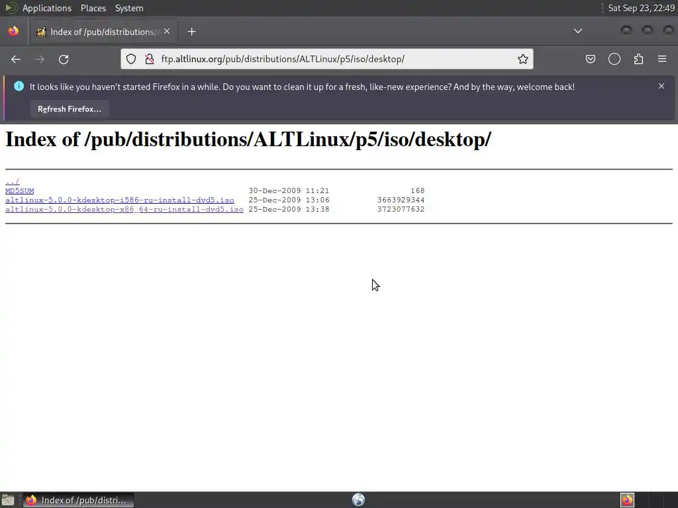678x508 pixels.
Task: Close the Index of /pub/distributions tab
Action: click(x=167, y=32)
